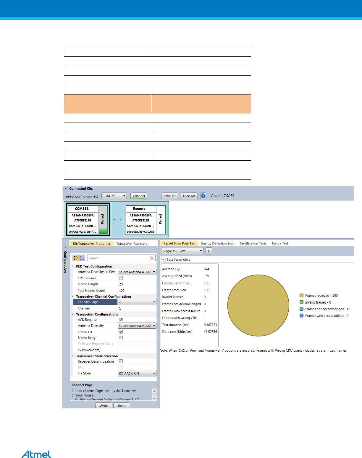Switch to Kit/Transceiver Properties tab
The width and height of the screenshot is (362, 458).
tap(92, 244)
